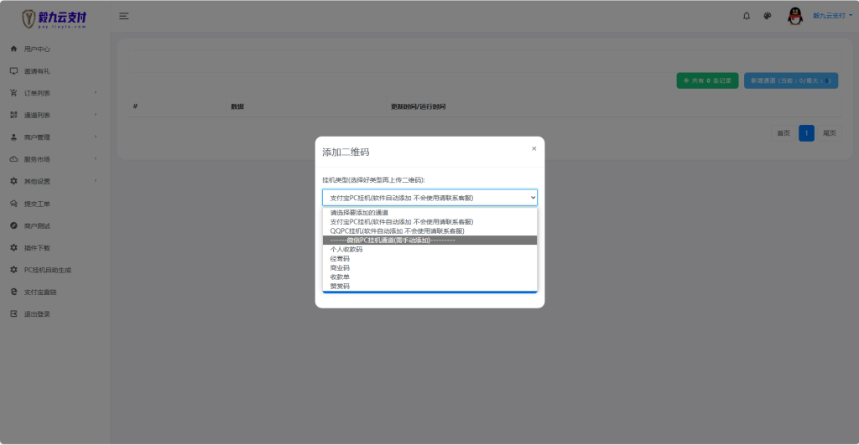Toggle the sidebar with the hamburger icon
Viewport: 859px width, 445px height.
[x=124, y=17]
